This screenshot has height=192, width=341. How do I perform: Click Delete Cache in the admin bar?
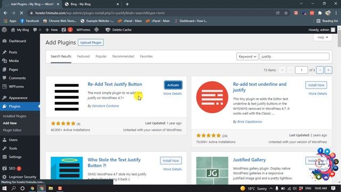118,30
